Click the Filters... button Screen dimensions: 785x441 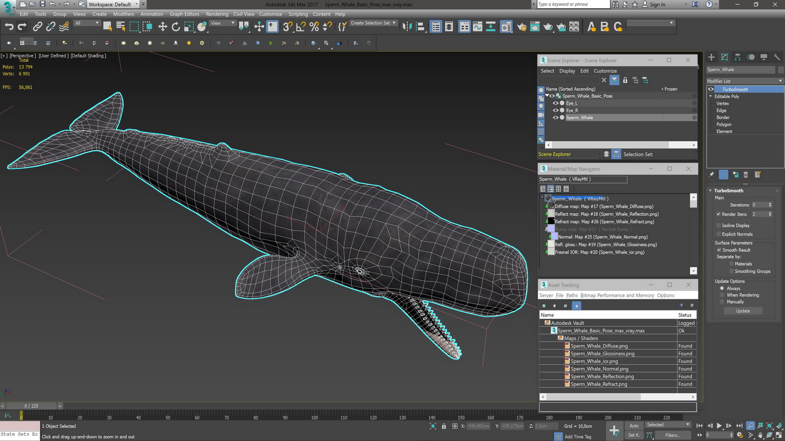point(673,435)
